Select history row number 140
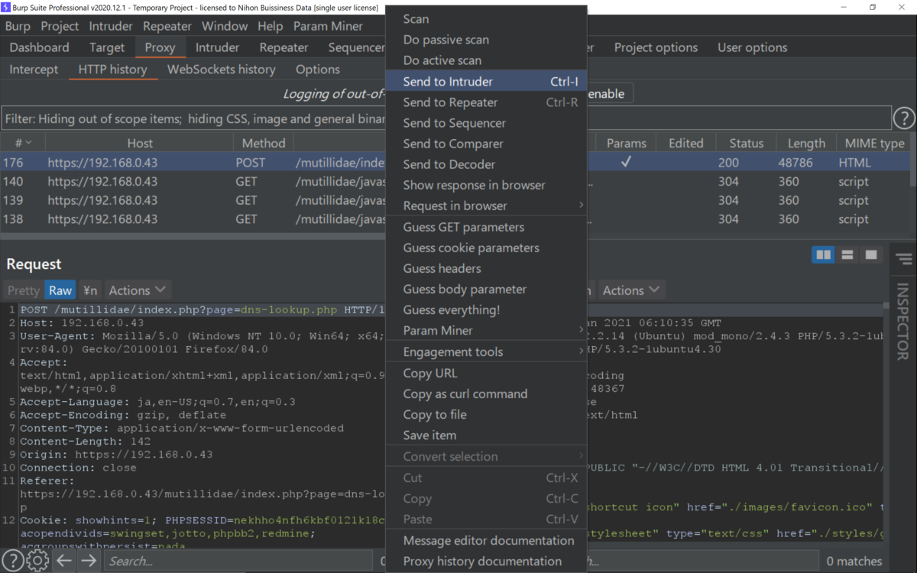Viewport: 917px width, 573px height. pyautogui.click(x=455, y=182)
